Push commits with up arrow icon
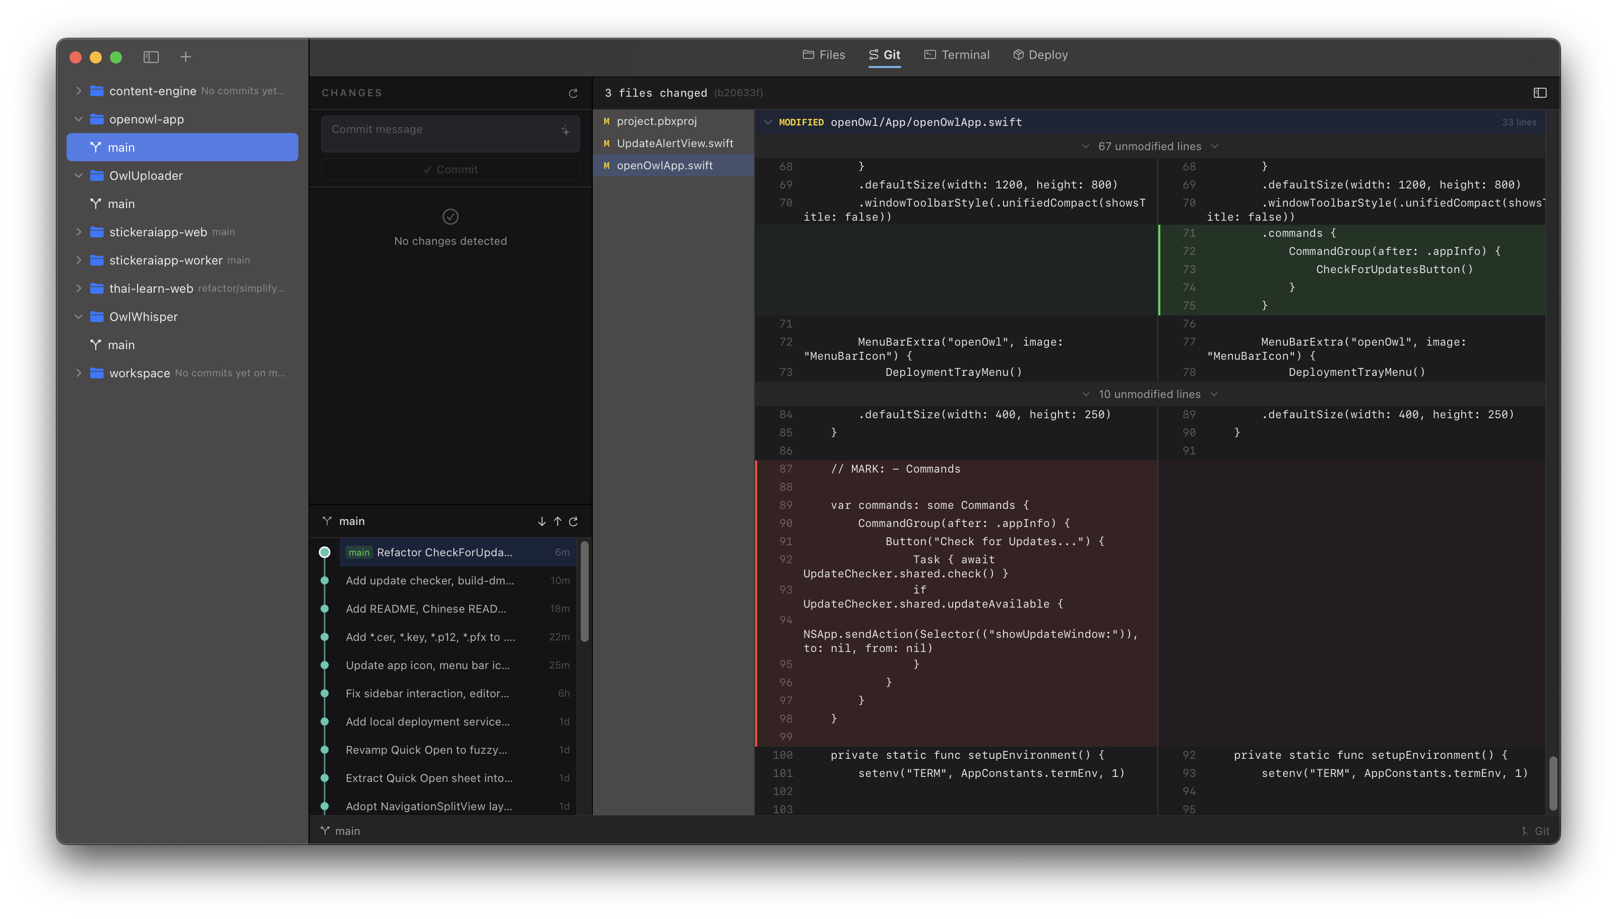Image resolution: width=1617 pixels, height=919 pixels. 557,521
